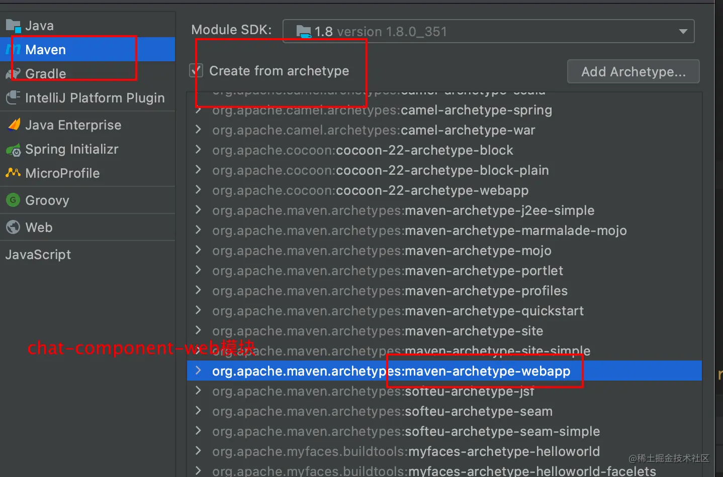The height and width of the screenshot is (477, 723).
Task: Choose Gradle project type
Action: 87,73
